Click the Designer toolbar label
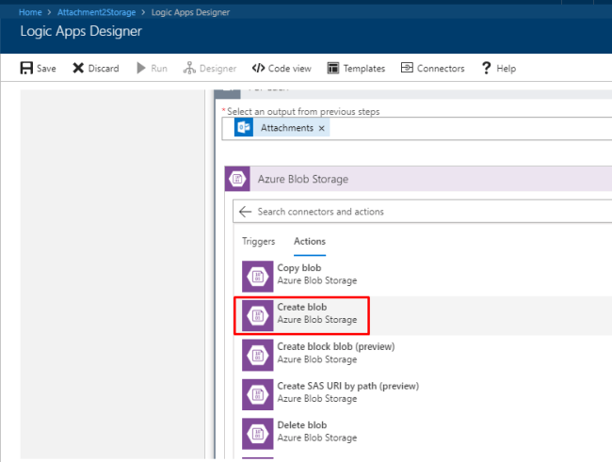This screenshot has width=612, height=462. [x=217, y=69]
